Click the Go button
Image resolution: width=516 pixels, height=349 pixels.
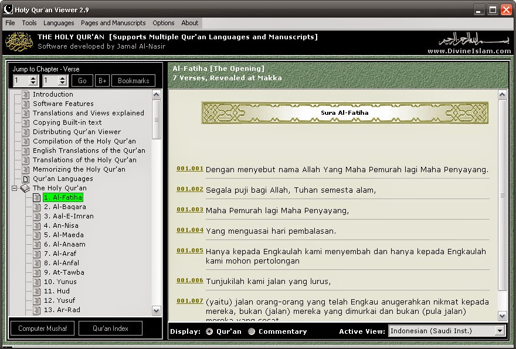pyautogui.click(x=82, y=81)
